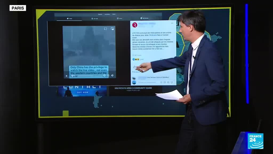Image resolution: width=273 pixels, height=154 pixels.
Task: Switch to the HOME tab
Action: 69,18
